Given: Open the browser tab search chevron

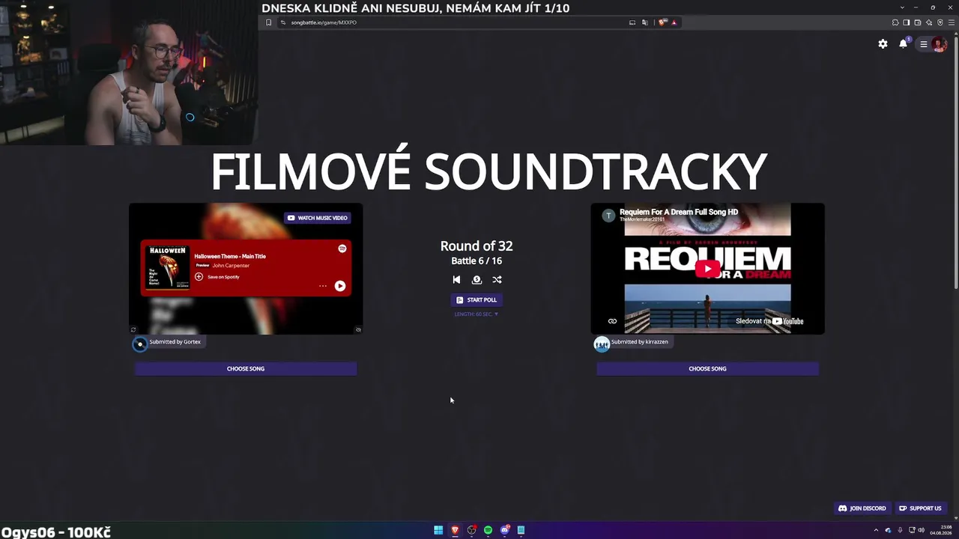Looking at the screenshot, I should pos(902,7).
